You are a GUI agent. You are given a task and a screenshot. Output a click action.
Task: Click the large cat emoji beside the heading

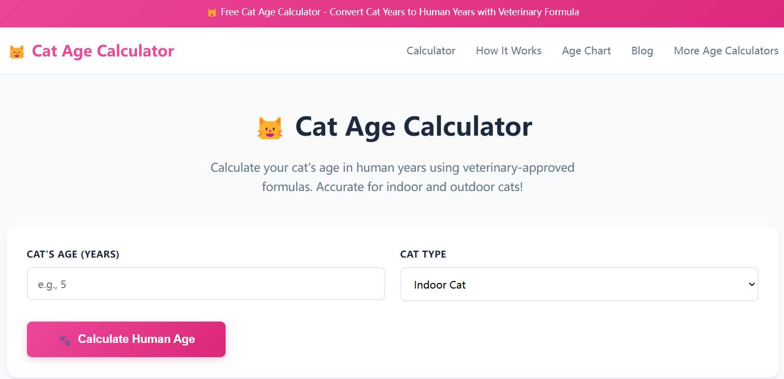point(269,128)
